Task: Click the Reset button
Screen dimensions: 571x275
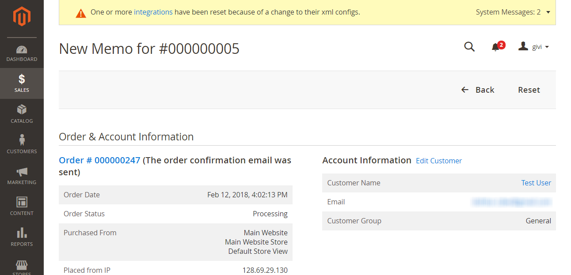Action: coord(529,90)
